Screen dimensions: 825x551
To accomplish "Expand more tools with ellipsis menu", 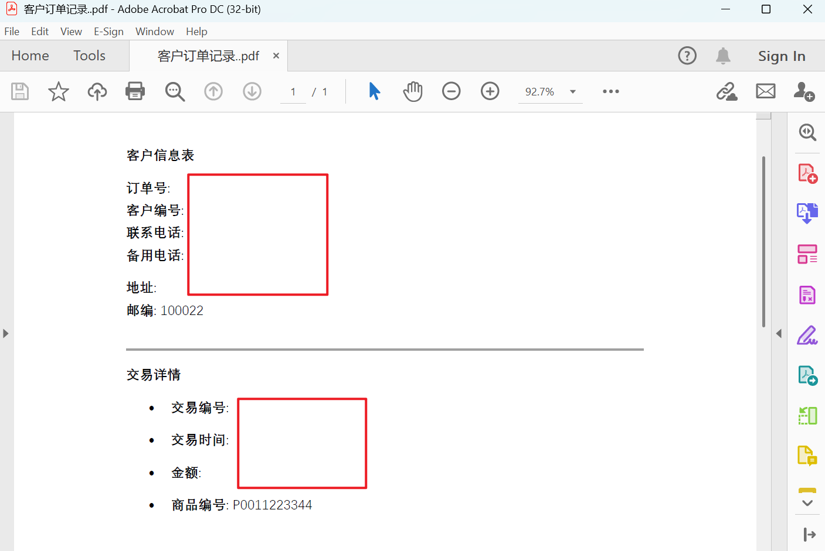I will [611, 91].
